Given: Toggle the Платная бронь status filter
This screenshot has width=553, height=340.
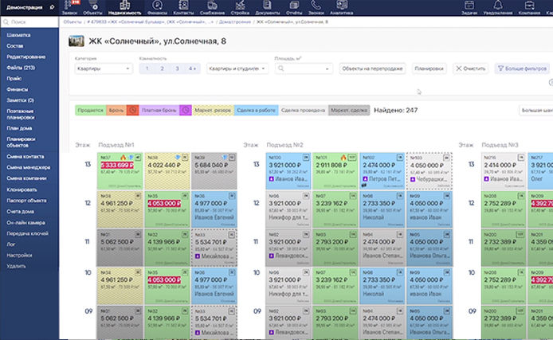Looking at the screenshot, I should (159, 110).
